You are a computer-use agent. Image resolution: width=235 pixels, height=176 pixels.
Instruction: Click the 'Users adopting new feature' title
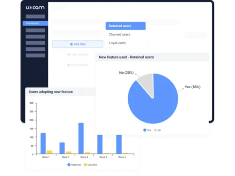pyautogui.click(x=51, y=92)
